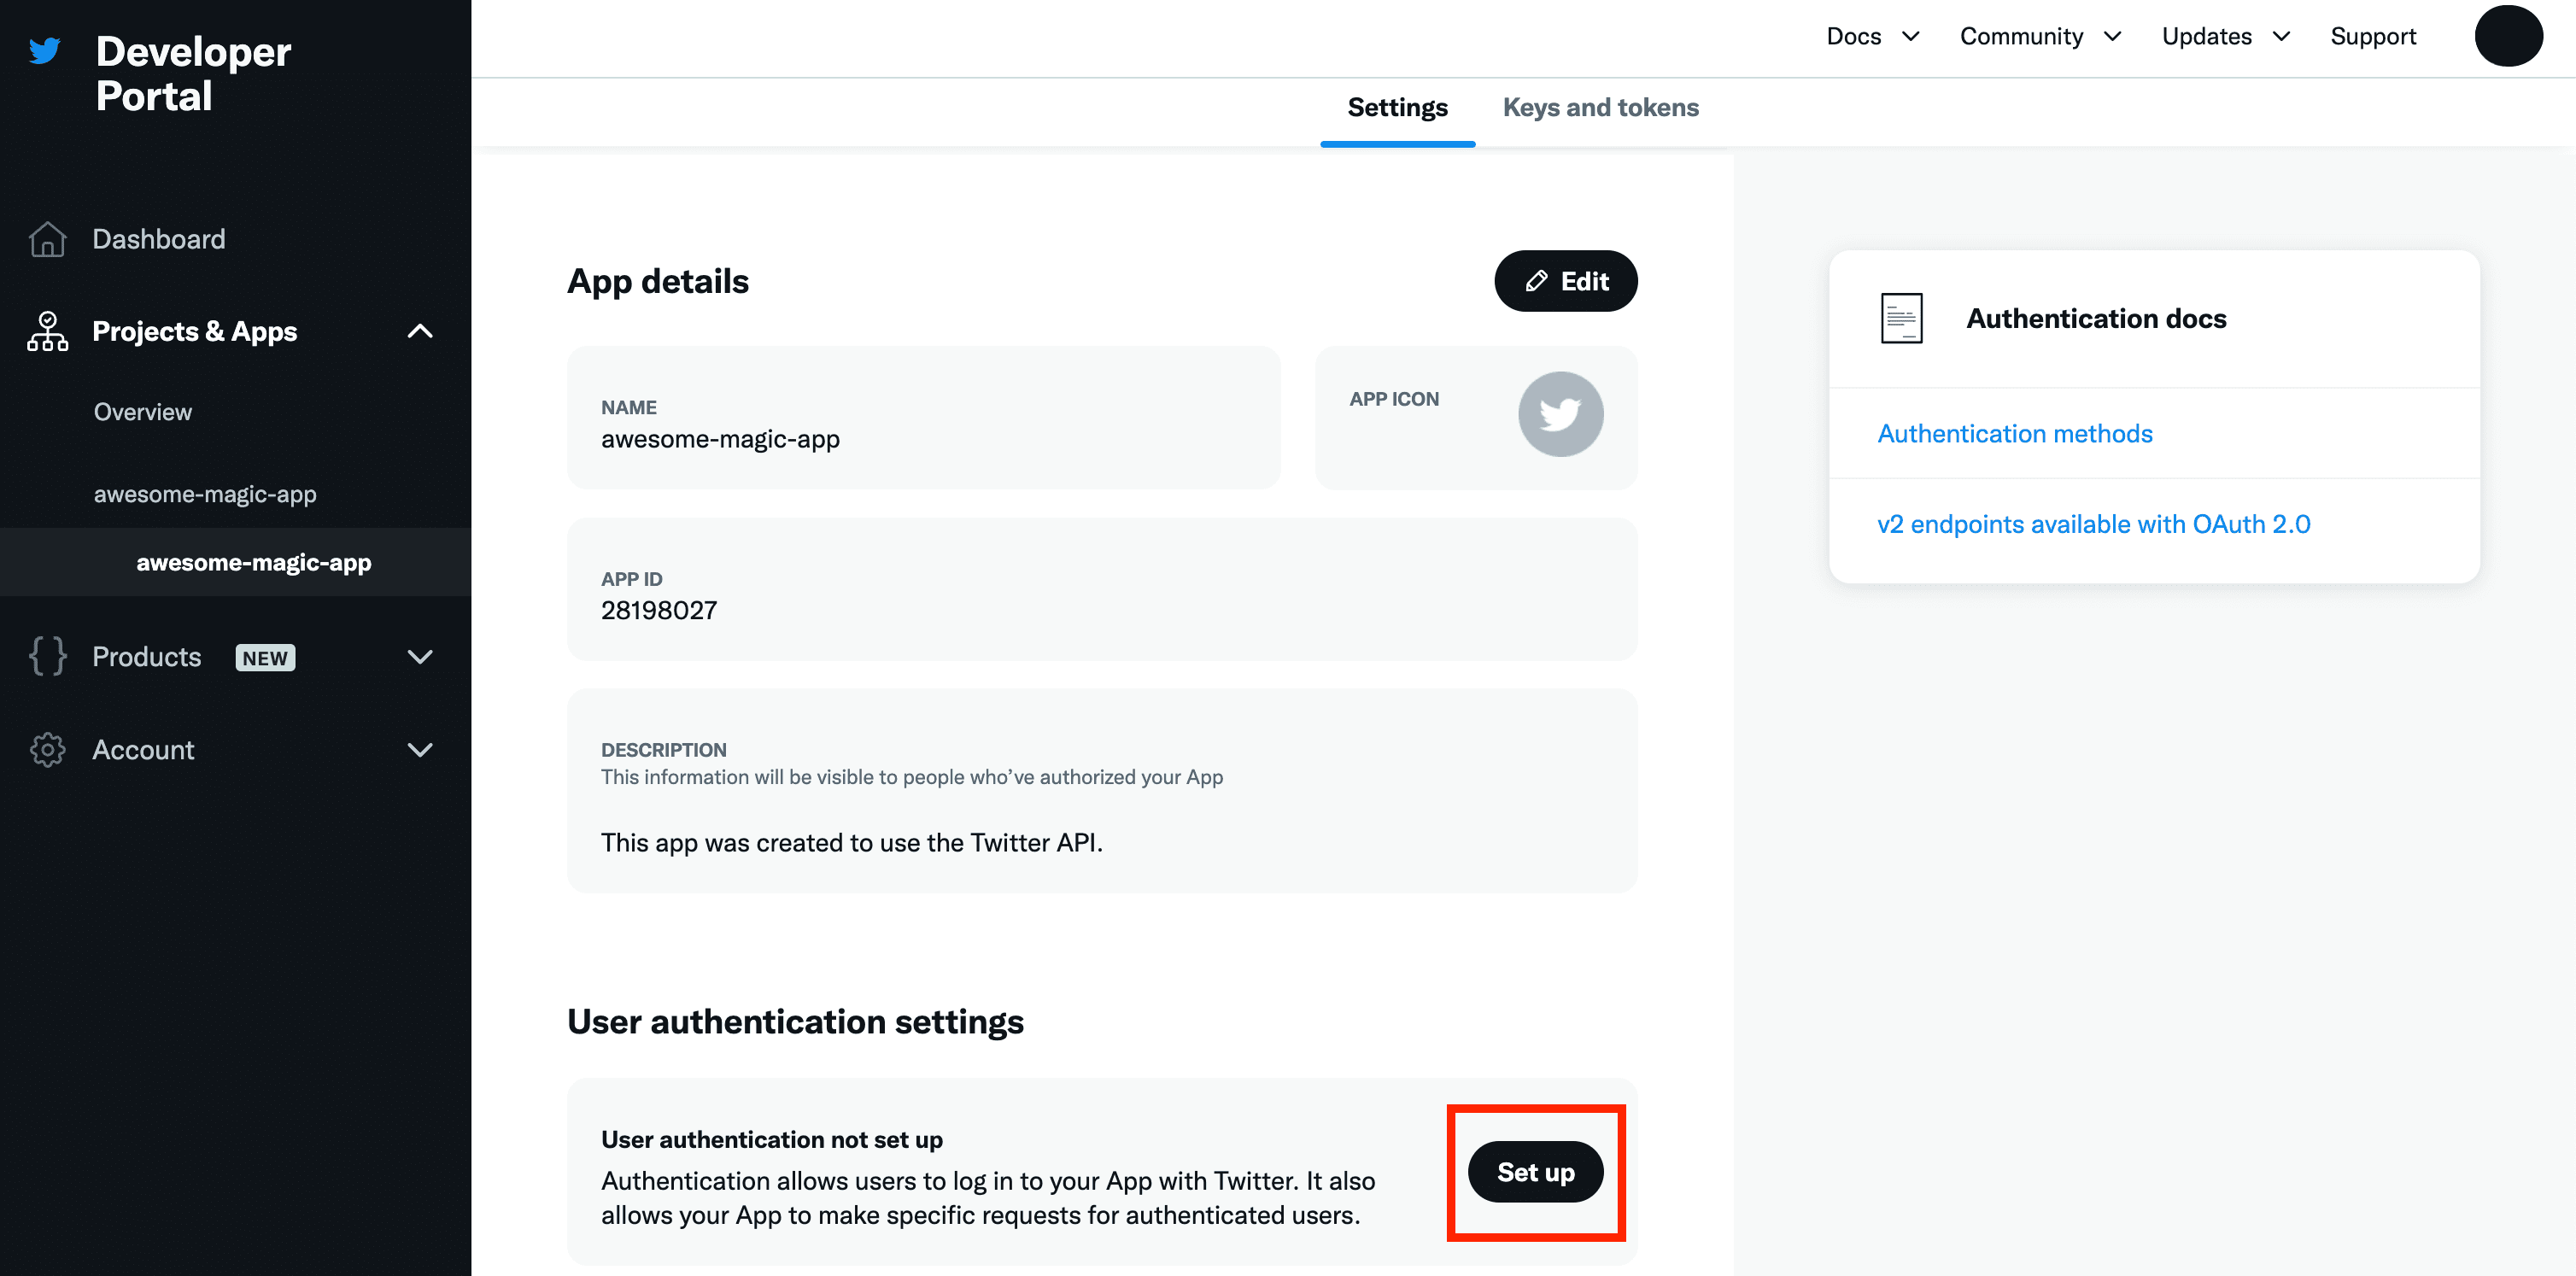2576x1276 pixels.
Task: Collapse the Projects & Apps section chevron
Action: tap(420, 331)
